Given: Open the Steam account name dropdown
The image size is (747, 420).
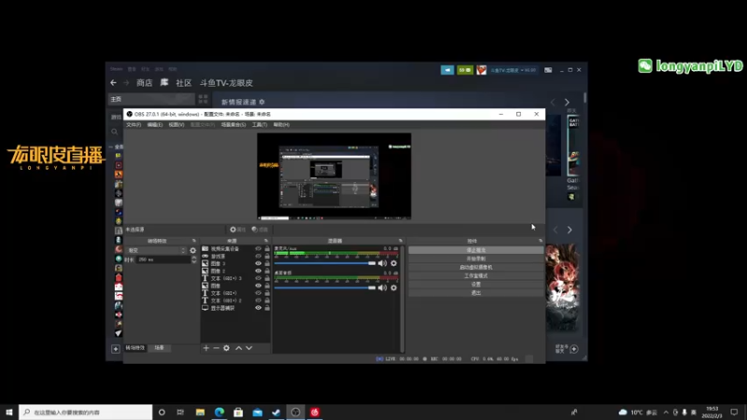Looking at the screenshot, I should (x=513, y=70).
